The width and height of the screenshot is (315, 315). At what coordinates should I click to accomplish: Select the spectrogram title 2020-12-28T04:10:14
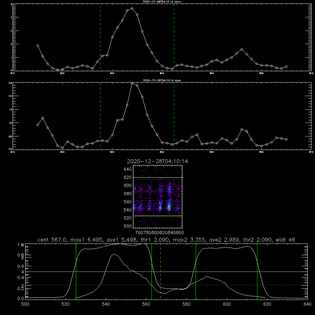click(157, 161)
